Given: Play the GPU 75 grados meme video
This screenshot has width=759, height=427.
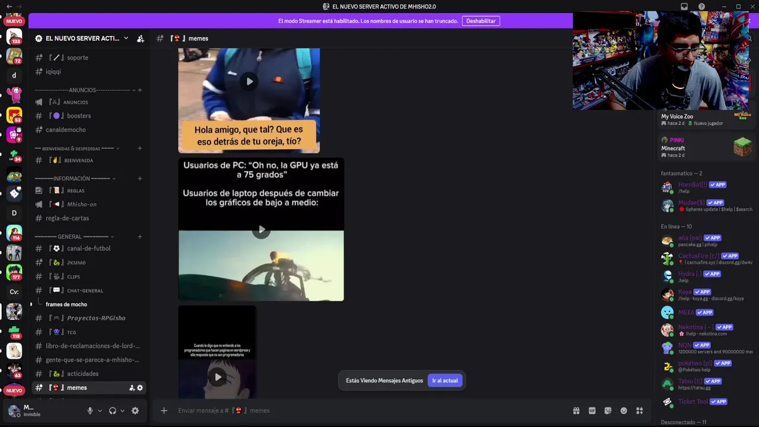Looking at the screenshot, I should (261, 230).
